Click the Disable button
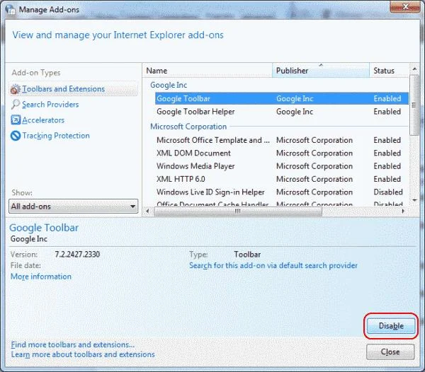Screen dimensions: 425x372 click(x=391, y=326)
